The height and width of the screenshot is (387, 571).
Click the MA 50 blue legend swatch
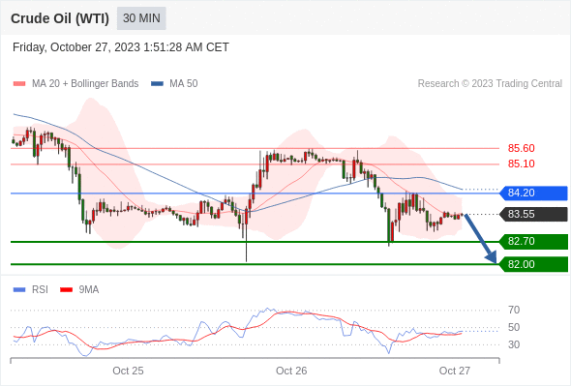[157, 84]
